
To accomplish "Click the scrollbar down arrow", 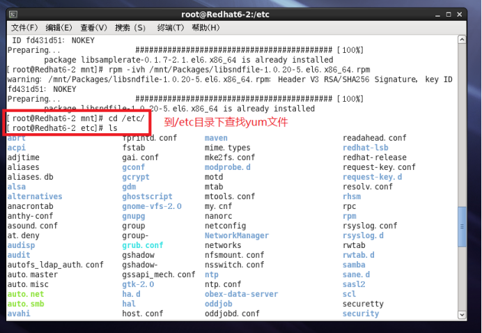I will [x=462, y=315].
